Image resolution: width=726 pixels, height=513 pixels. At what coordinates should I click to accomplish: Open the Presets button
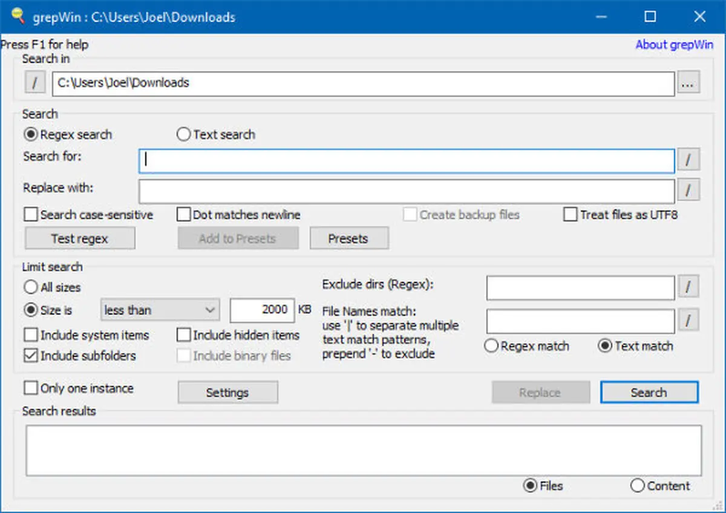[349, 238]
